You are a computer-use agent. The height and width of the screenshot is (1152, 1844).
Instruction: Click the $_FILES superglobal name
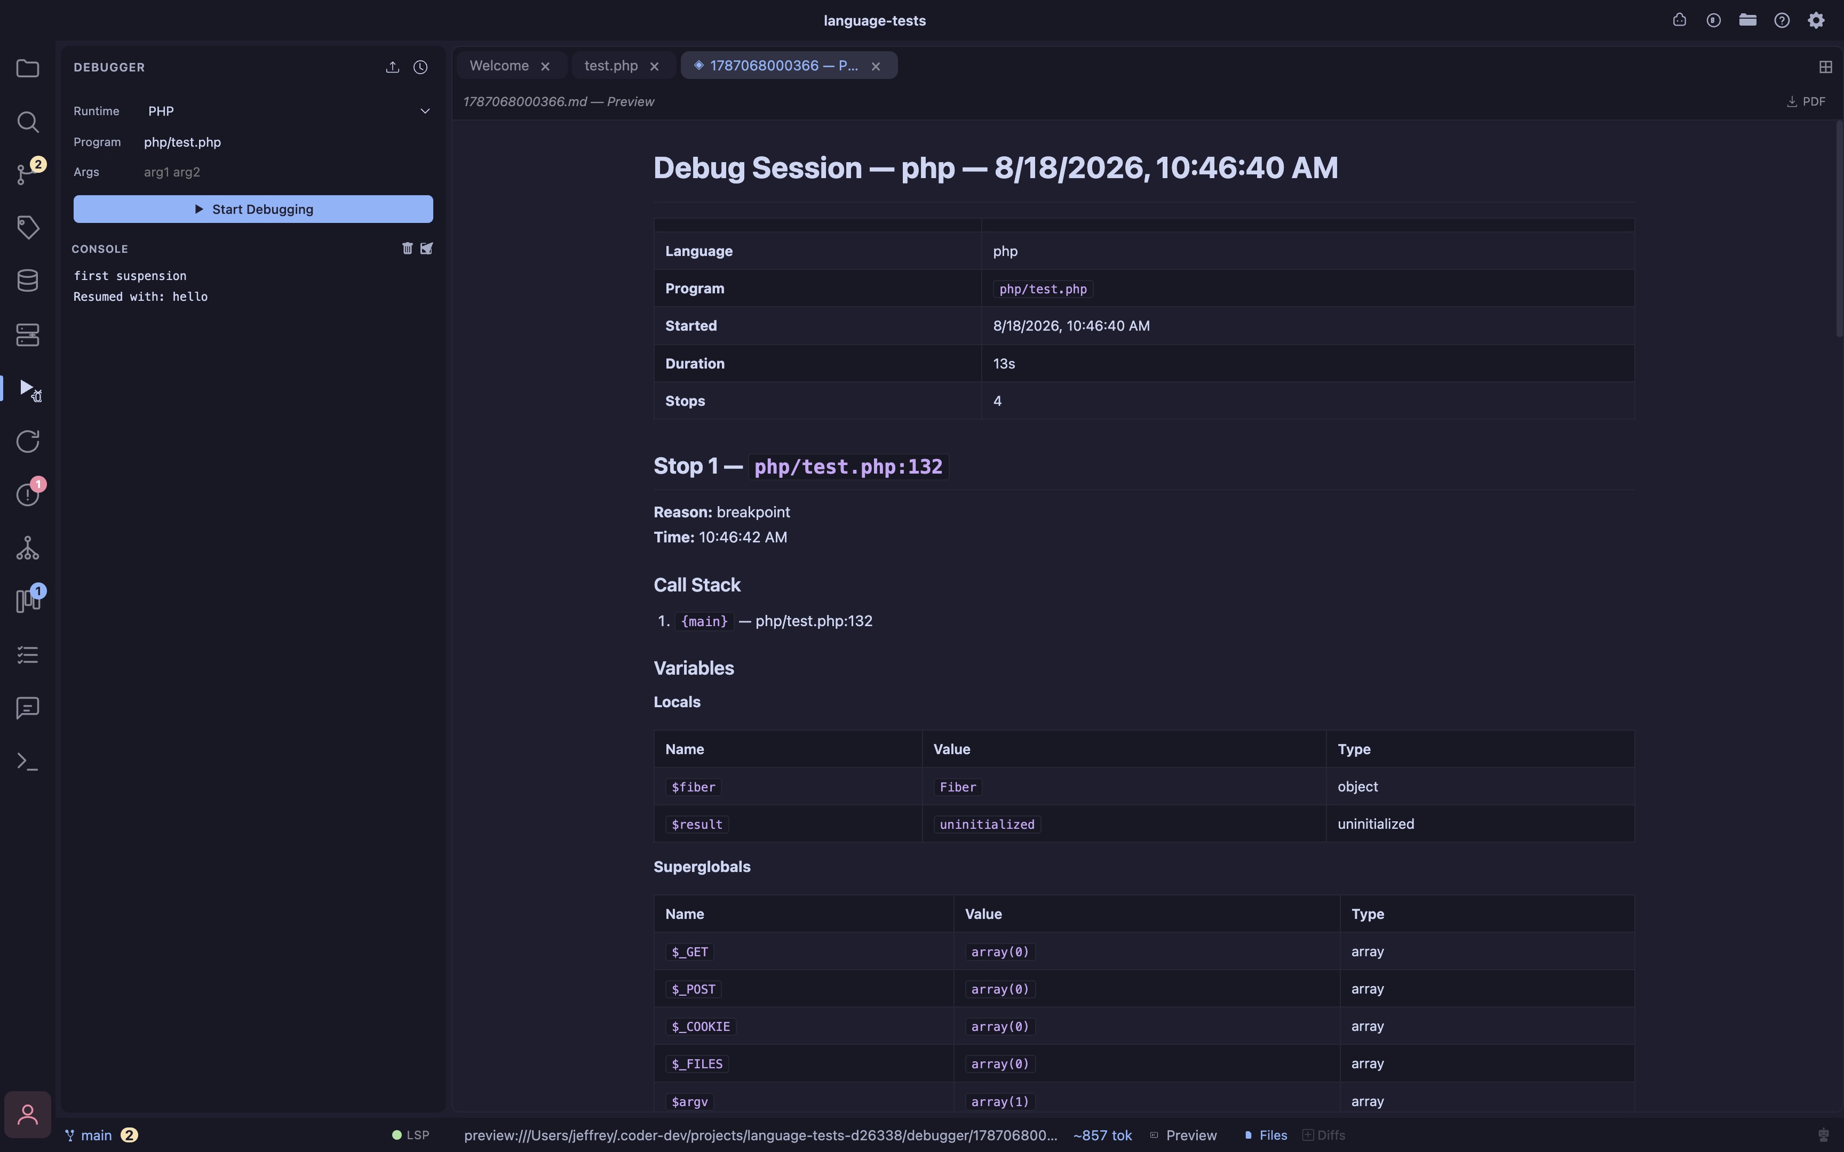pos(697,1065)
